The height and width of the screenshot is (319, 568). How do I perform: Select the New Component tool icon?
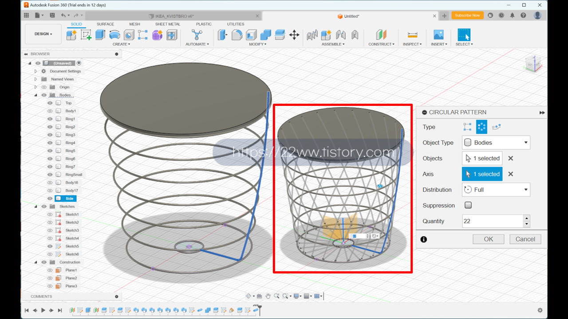click(x=71, y=35)
